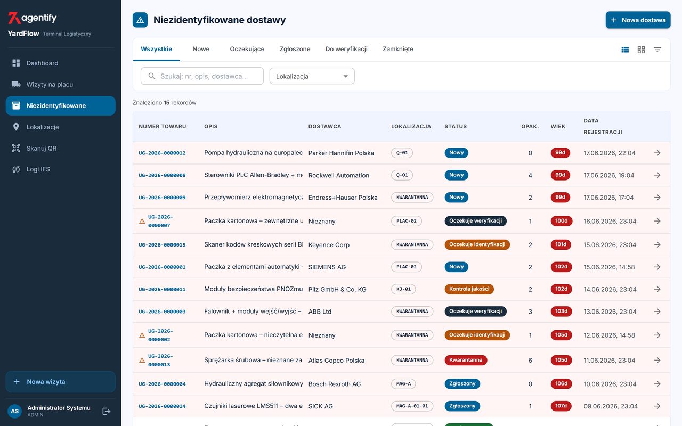Click warning icon next to UG-2026-0000002
The height and width of the screenshot is (426, 682).
pos(142,335)
